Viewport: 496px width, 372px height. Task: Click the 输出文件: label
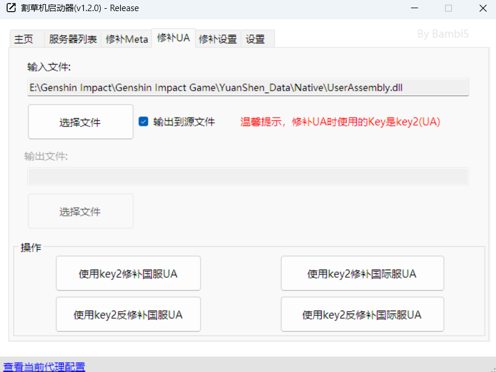pyautogui.click(x=46, y=156)
